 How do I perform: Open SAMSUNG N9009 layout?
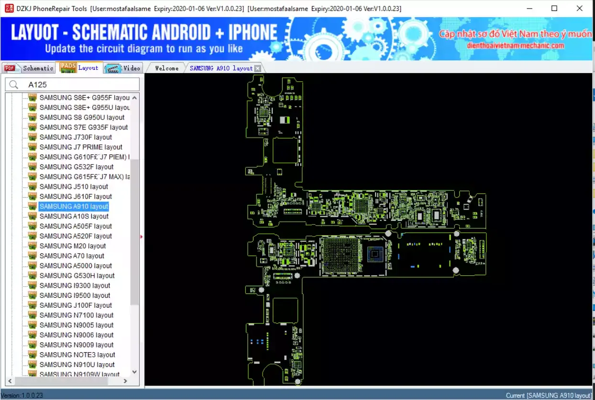77,345
